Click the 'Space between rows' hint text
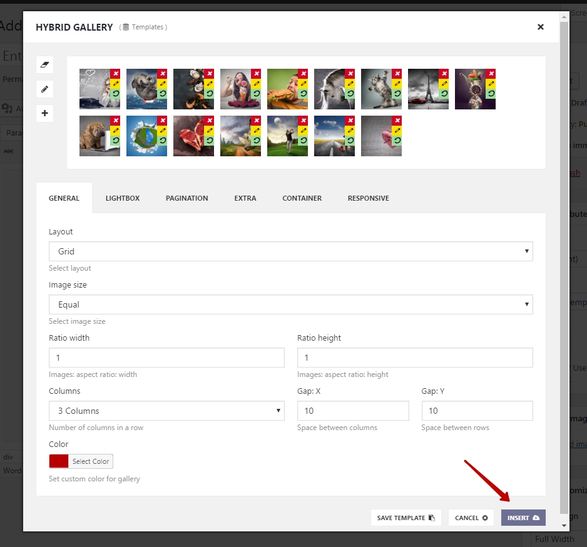The width and height of the screenshot is (587, 547). pyautogui.click(x=455, y=428)
